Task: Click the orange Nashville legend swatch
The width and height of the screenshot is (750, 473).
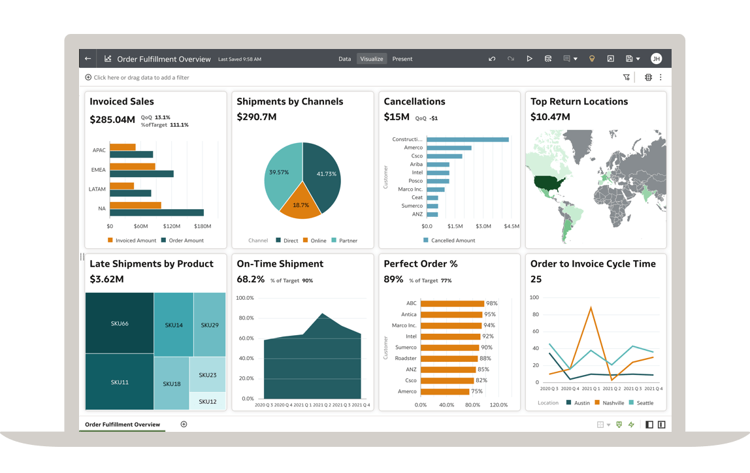Action: pos(597,403)
